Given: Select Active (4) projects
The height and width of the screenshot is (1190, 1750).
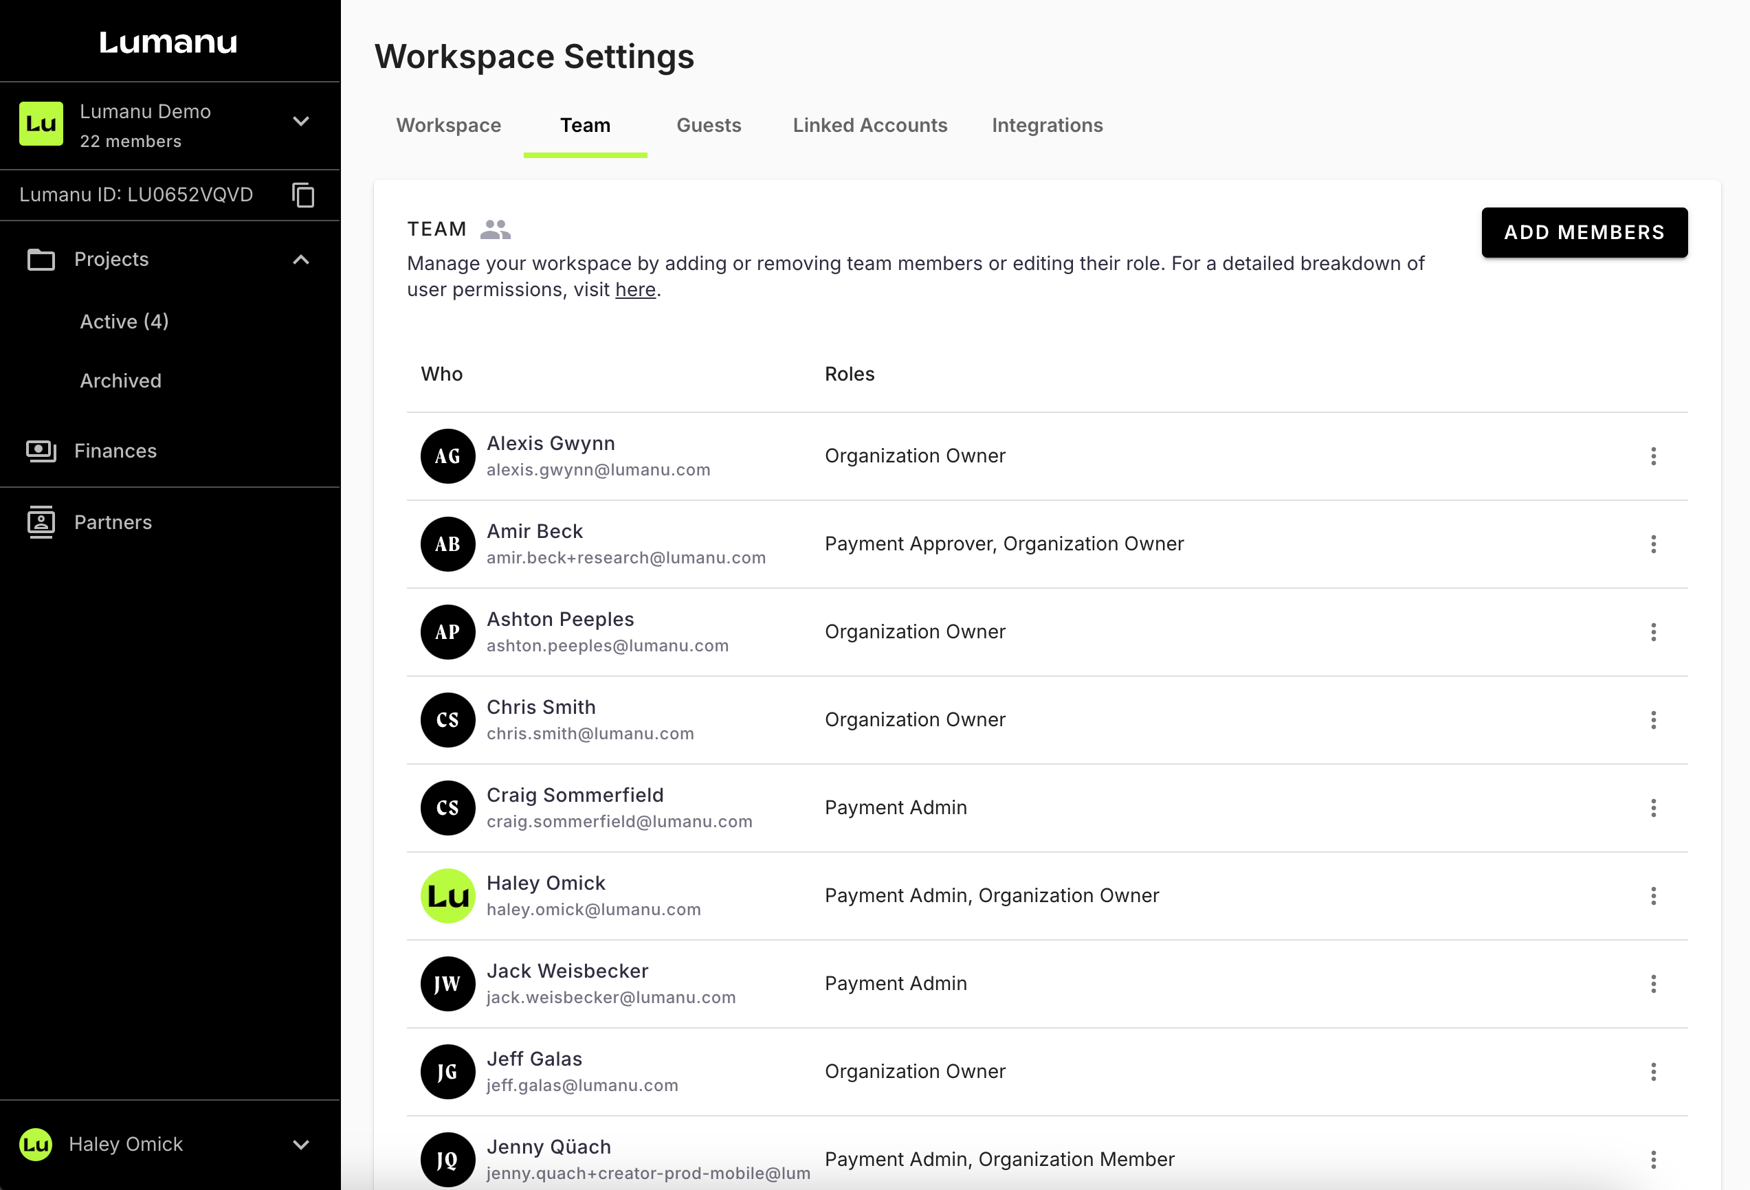Looking at the screenshot, I should tap(124, 322).
